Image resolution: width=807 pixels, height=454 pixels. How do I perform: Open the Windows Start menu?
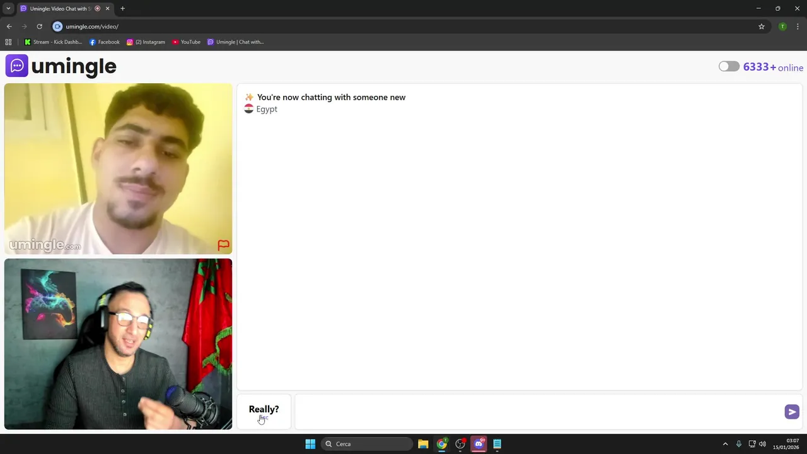tap(310, 444)
